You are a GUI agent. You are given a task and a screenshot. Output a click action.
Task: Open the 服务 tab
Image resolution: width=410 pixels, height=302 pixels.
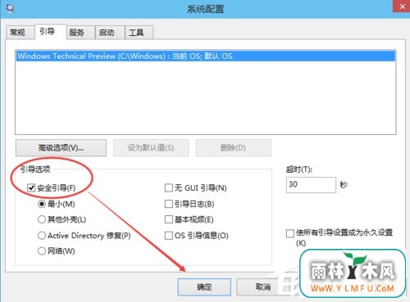coord(80,33)
